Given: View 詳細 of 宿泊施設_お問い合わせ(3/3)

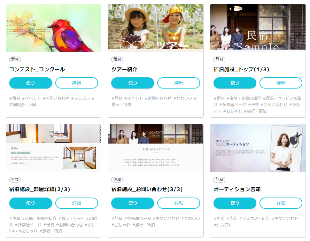Looking at the screenshot, I should 179,203.
